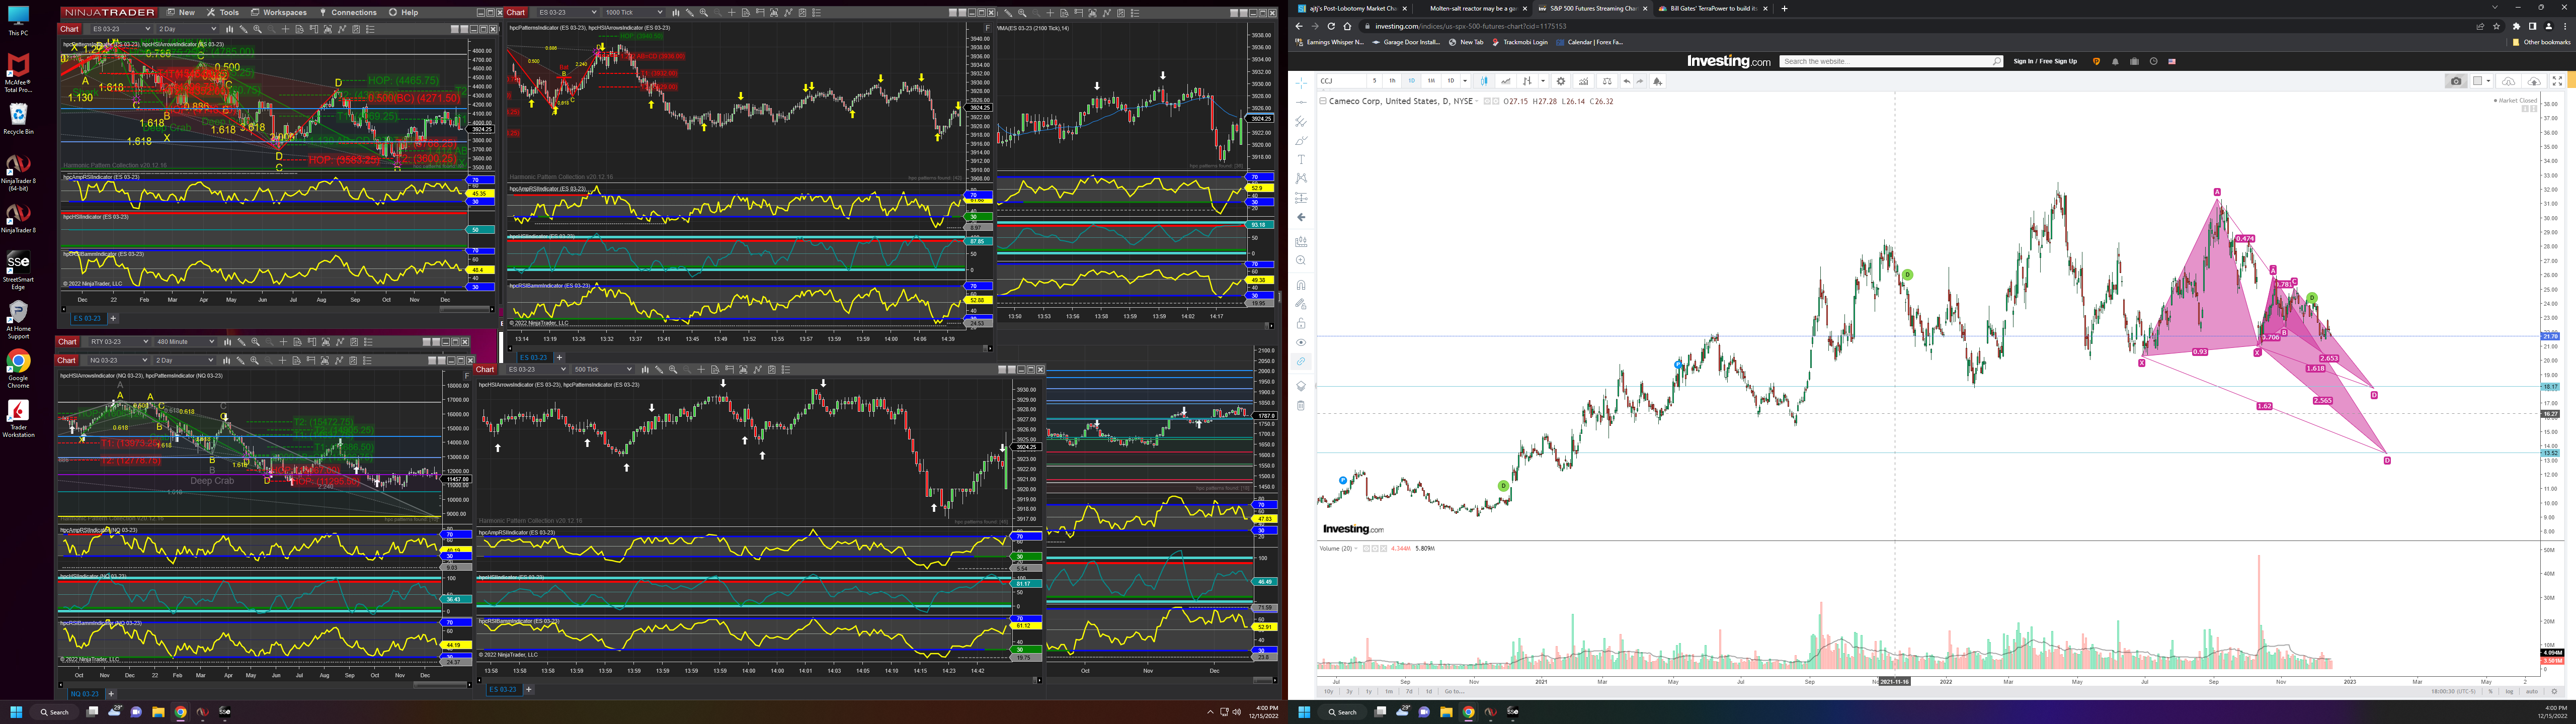The width and height of the screenshot is (2576, 724).
Task: Select candlestick chart type icon
Action: click(x=1484, y=81)
